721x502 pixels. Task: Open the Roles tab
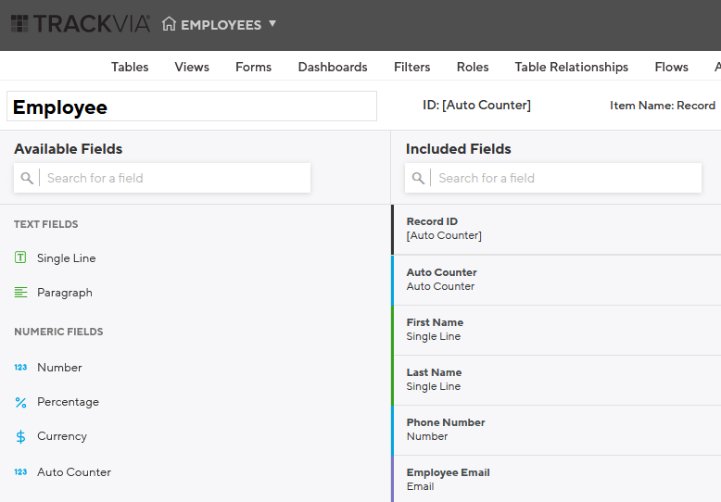click(x=473, y=67)
